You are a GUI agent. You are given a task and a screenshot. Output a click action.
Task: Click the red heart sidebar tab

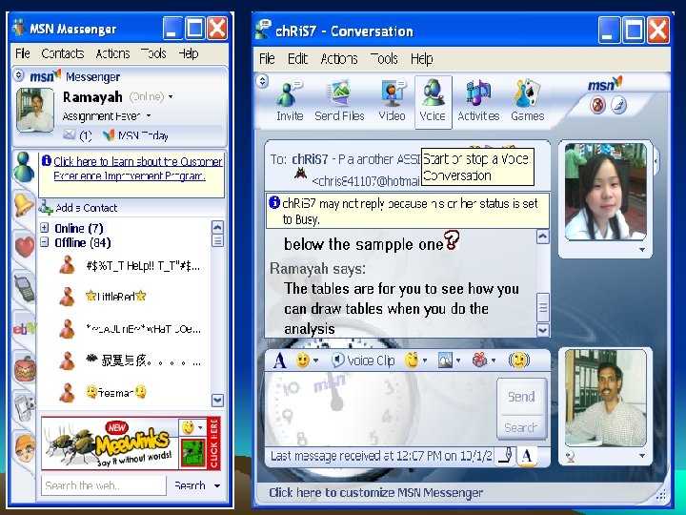[25, 246]
